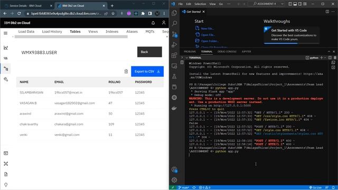Toggle VS Code panel layout button
The image size is (338, 190).
[x=295, y=4]
